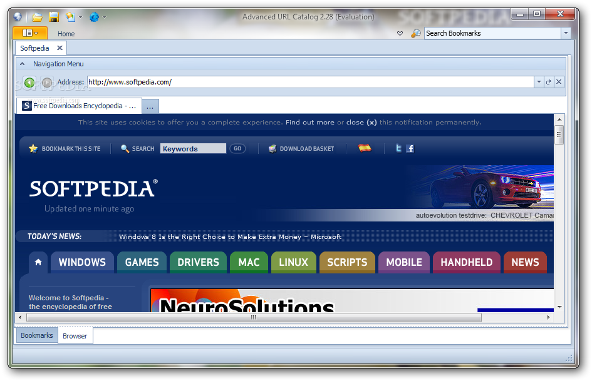The image size is (592, 381).
Task: Open the Download Basket link
Action: (301, 149)
